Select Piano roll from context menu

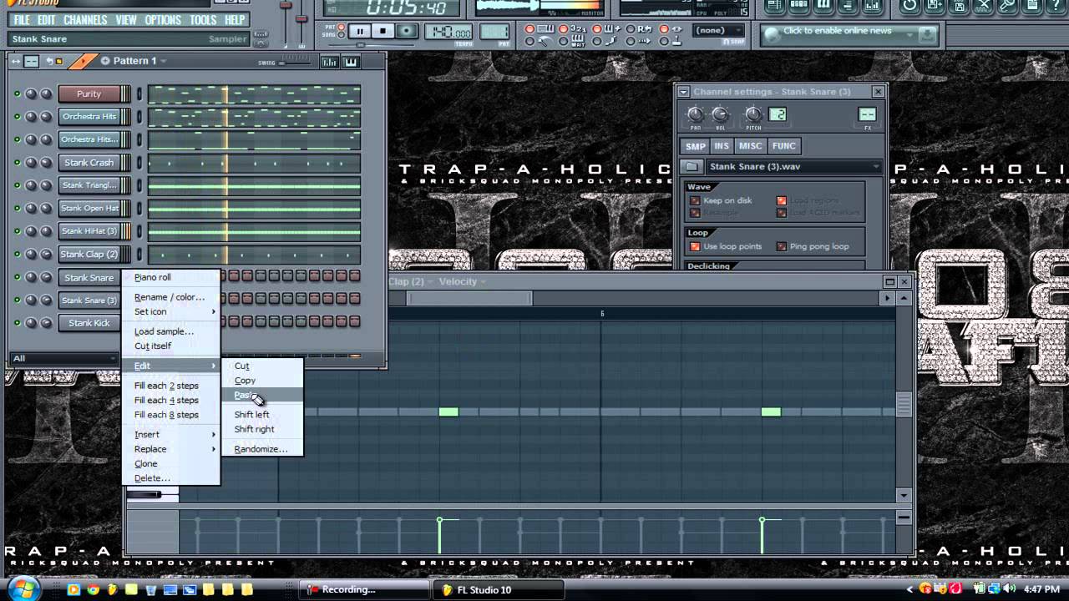pyautogui.click(x=171, y=277)
